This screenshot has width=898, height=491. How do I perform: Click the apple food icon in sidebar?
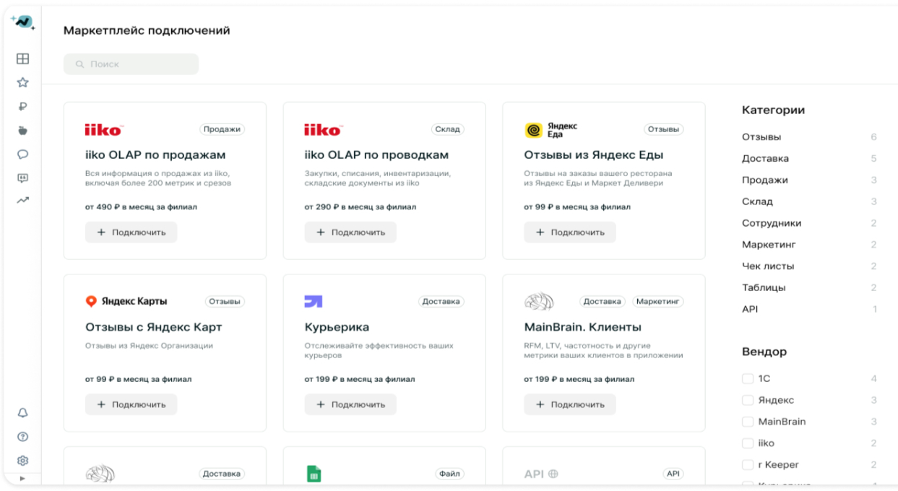tap(23, 131)
